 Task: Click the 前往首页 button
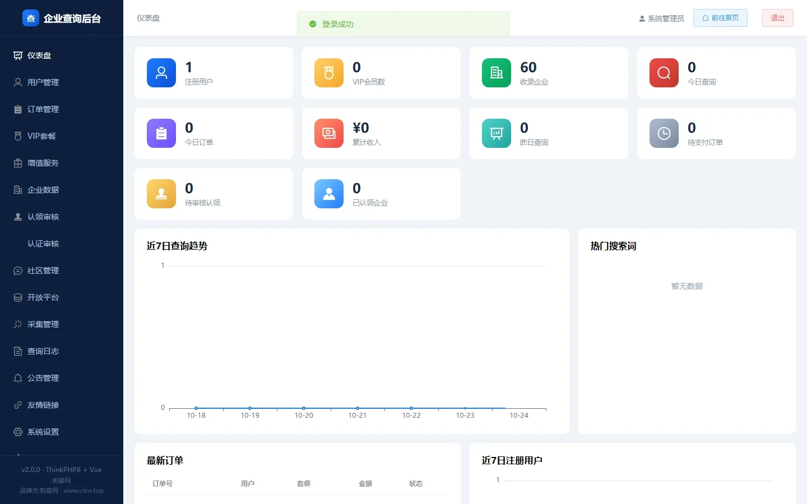(720, 18)
